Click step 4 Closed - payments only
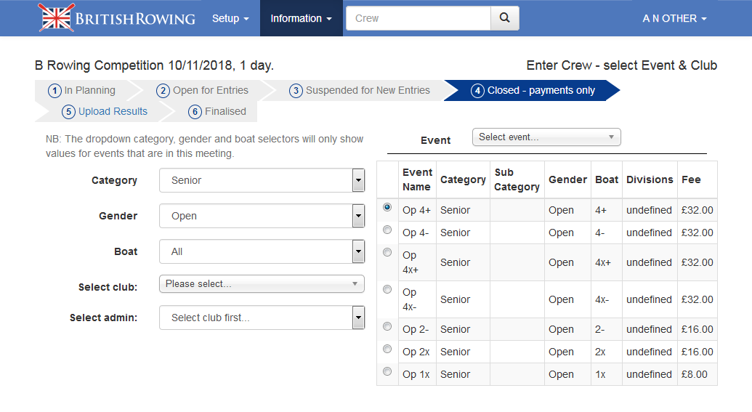 pos(533,91)
